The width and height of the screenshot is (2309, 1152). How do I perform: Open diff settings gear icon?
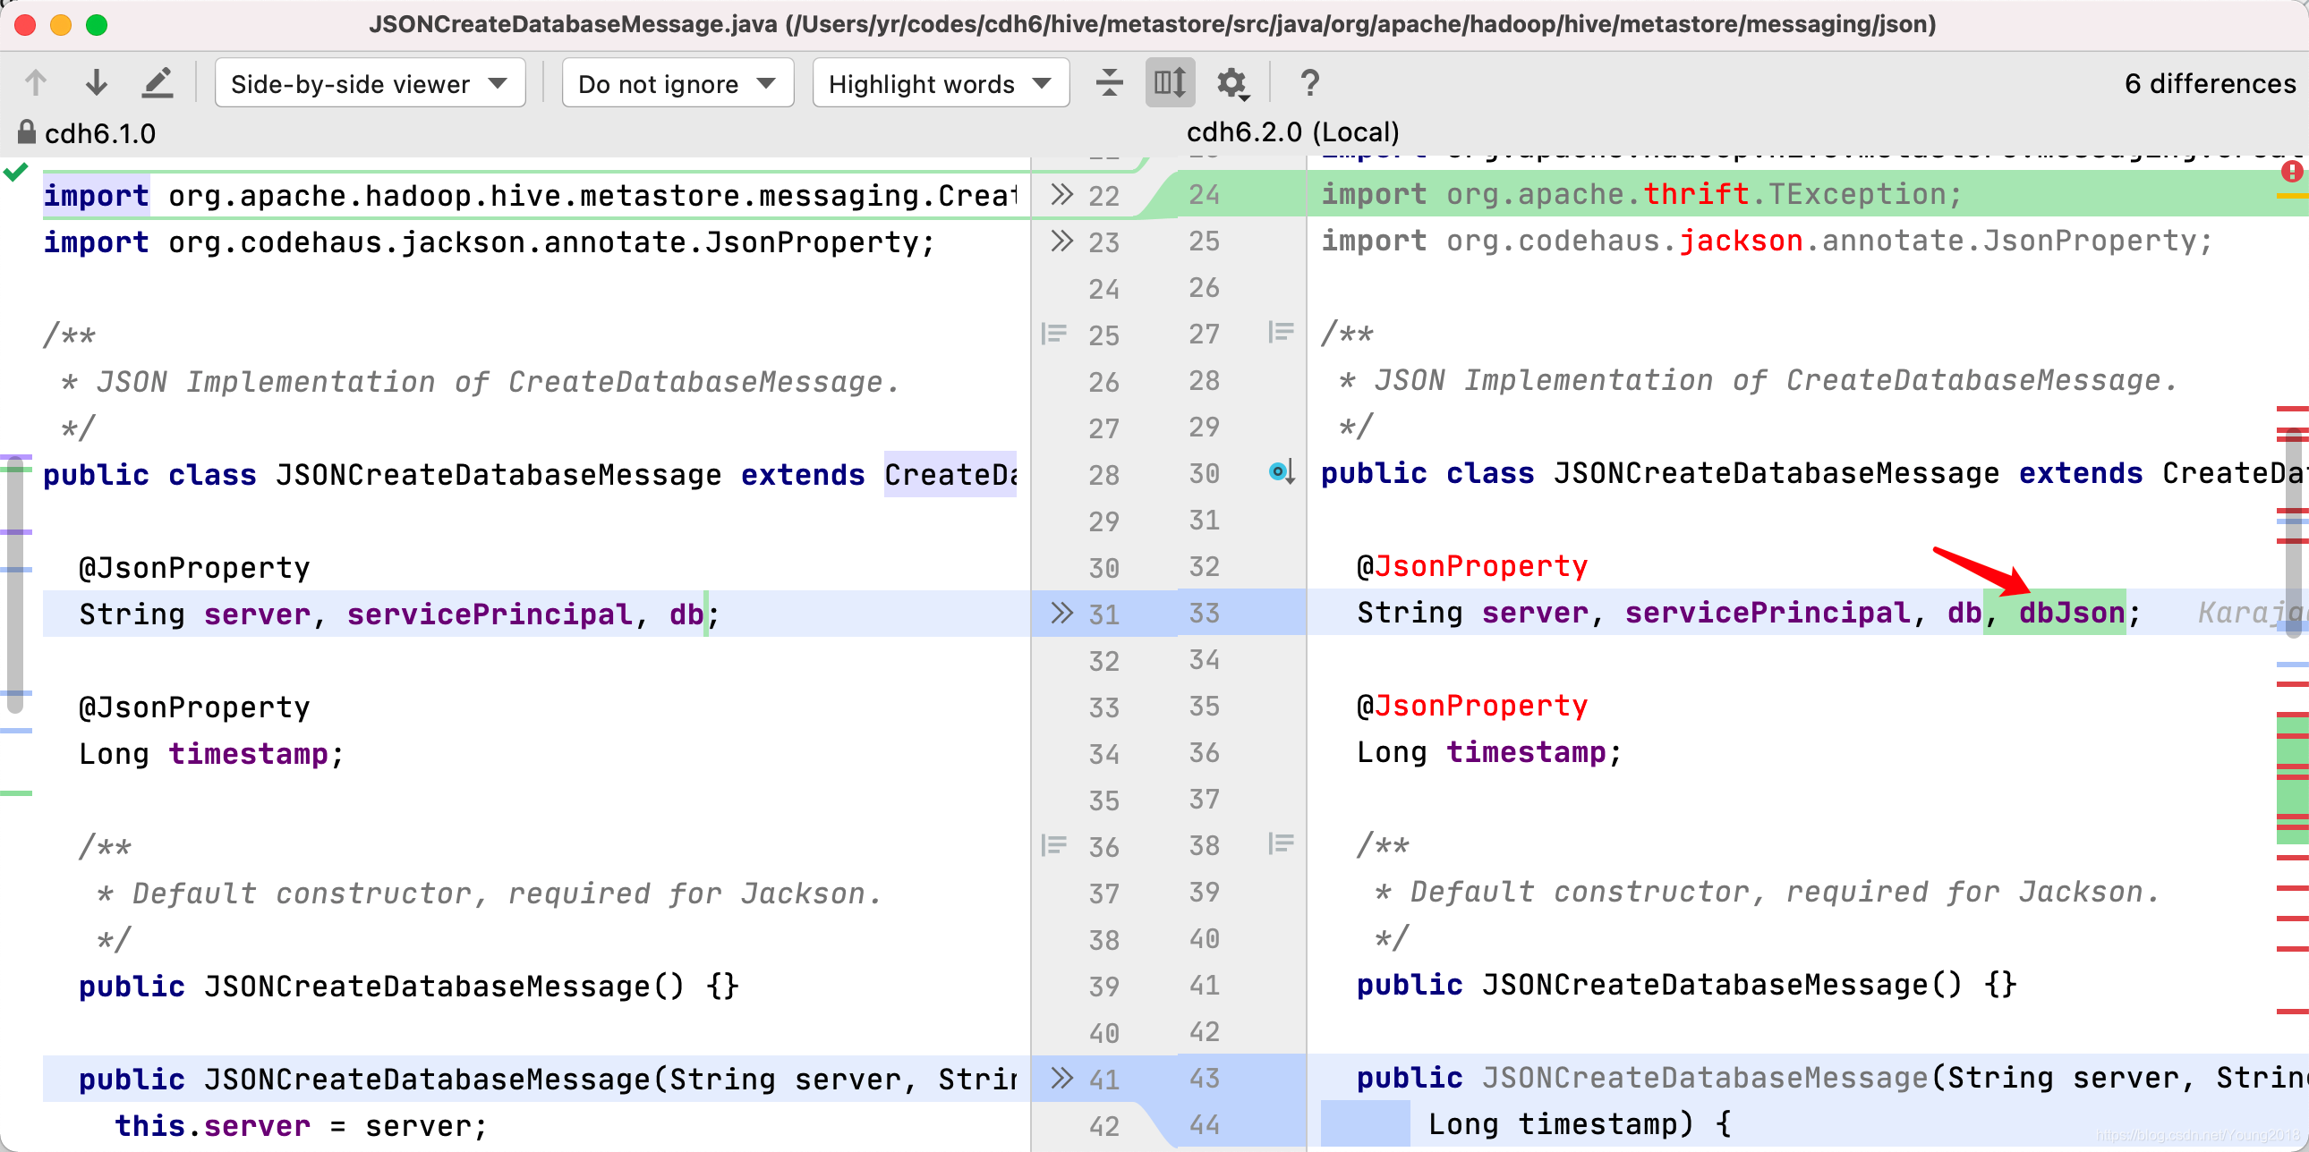tap(1231, 83)
